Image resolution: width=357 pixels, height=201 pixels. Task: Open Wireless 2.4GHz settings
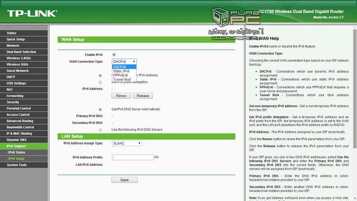tap(24, 58)
